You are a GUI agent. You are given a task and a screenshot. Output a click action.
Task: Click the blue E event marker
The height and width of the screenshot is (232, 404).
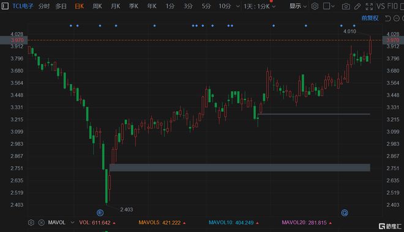click(x=100, y=212)
